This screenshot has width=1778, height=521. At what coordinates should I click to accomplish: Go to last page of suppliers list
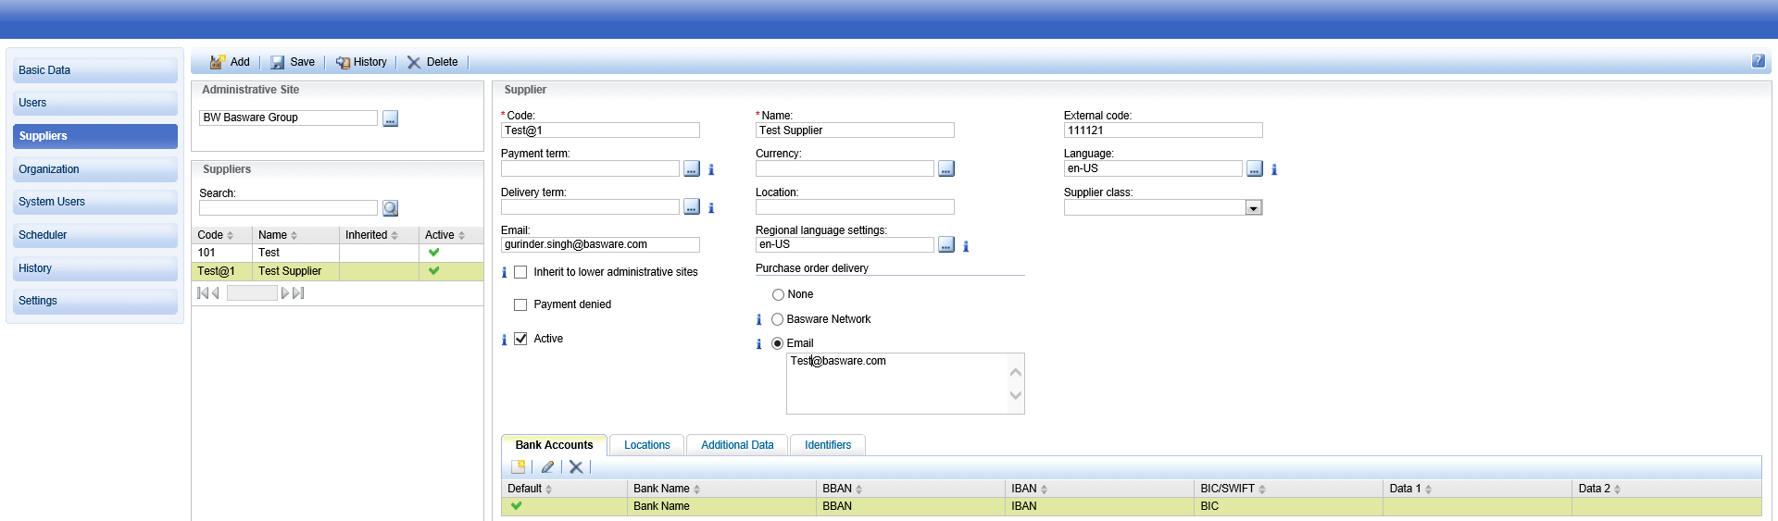coord(298,292)
